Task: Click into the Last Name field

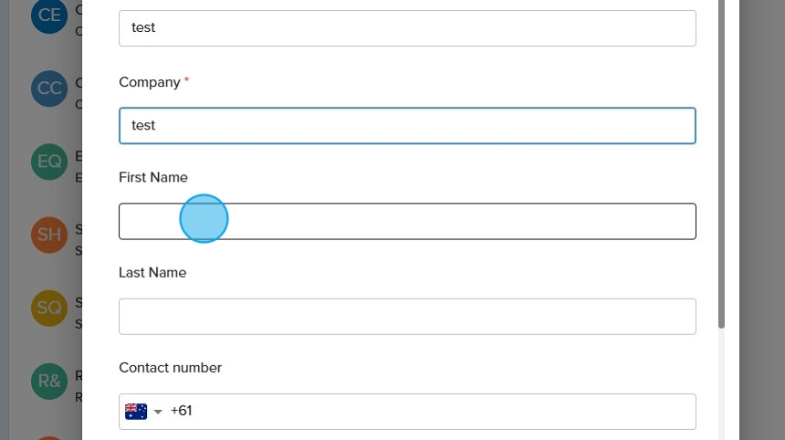Action: (x=407, y=317)
